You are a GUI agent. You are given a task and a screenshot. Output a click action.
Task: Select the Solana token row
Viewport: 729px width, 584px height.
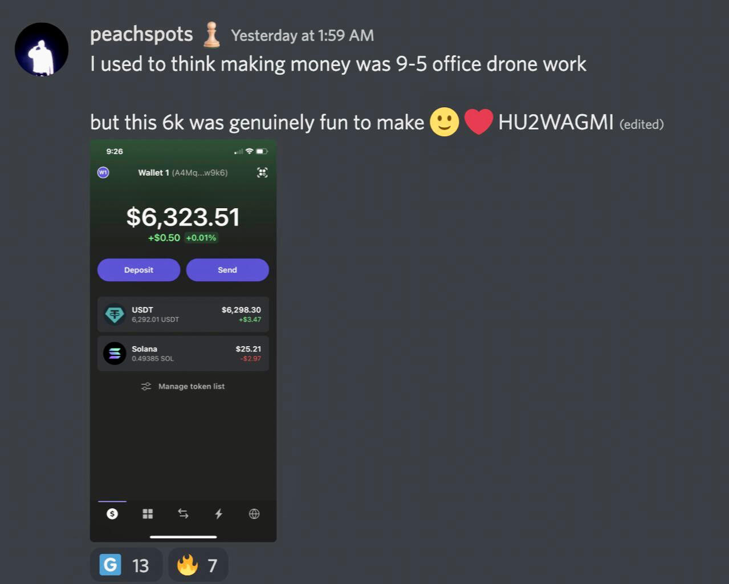pyautogui.click(x=183, y=354)
